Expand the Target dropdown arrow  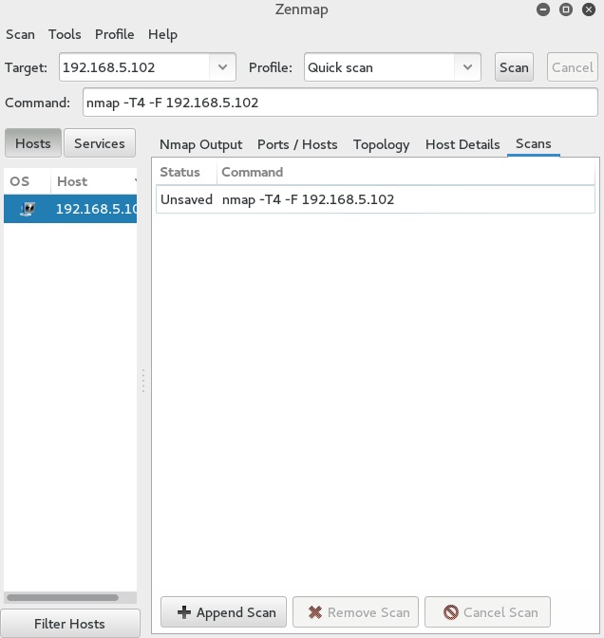222,67
